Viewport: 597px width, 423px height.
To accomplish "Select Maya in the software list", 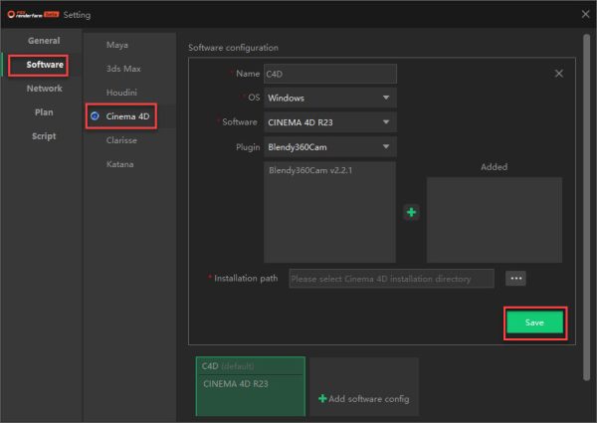I will (x=117, y=45).
